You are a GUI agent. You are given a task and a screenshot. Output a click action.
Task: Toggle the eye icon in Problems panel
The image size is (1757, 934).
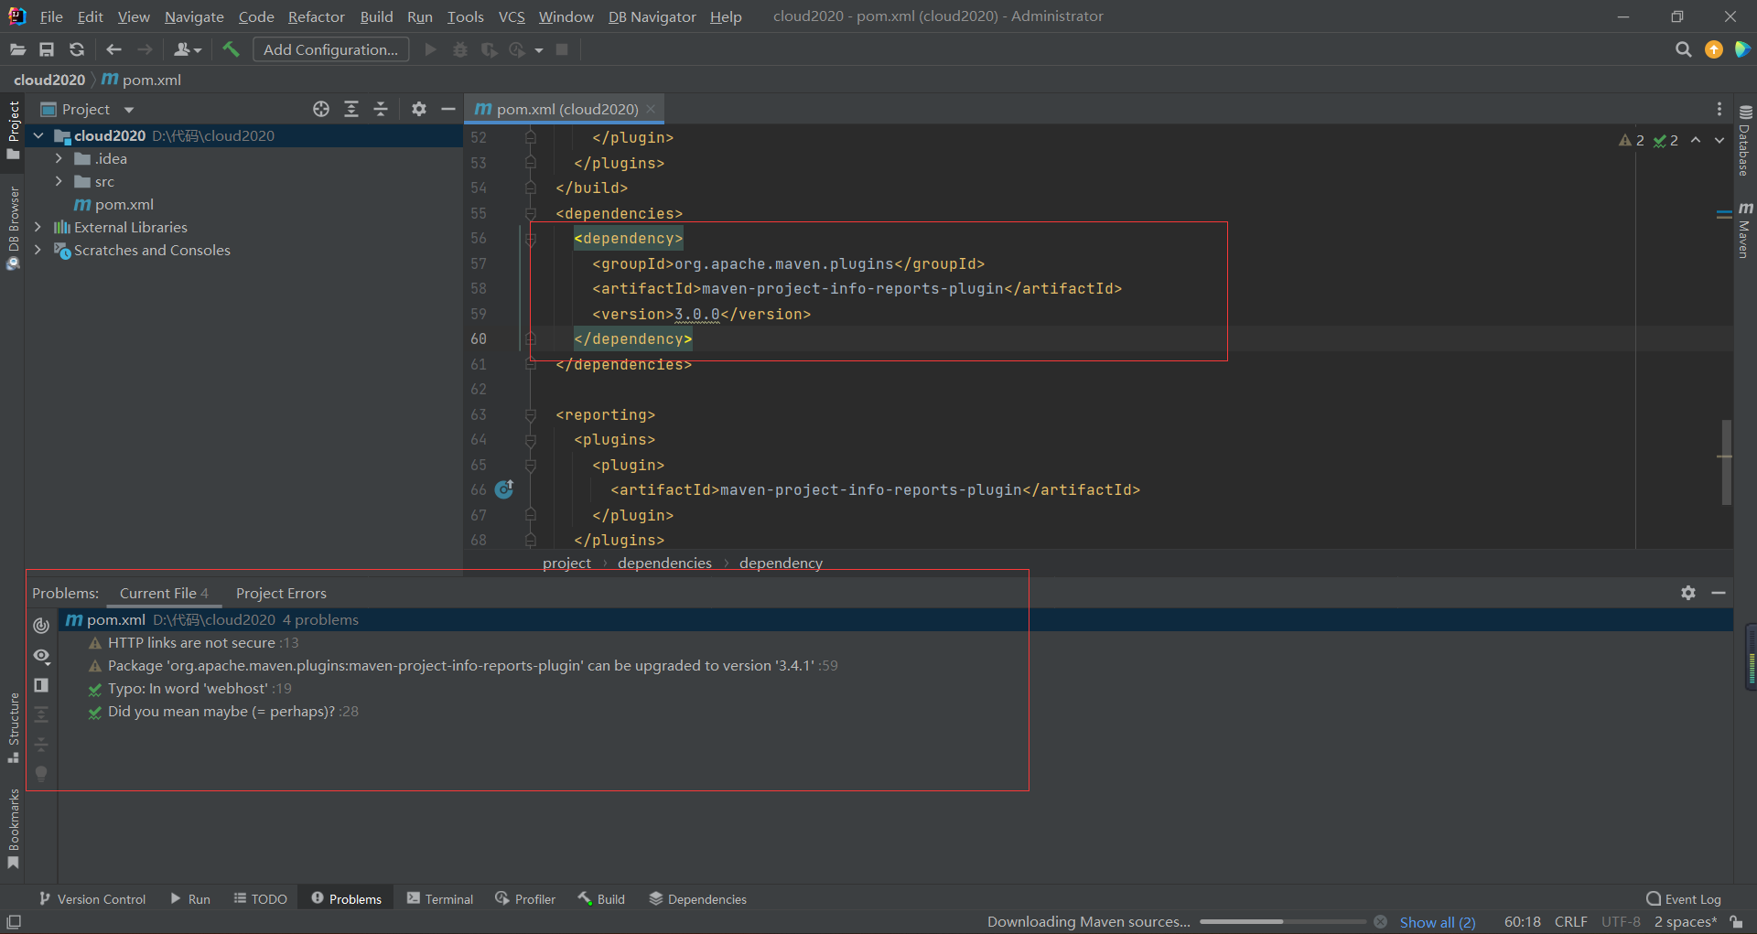coord(41,656)
